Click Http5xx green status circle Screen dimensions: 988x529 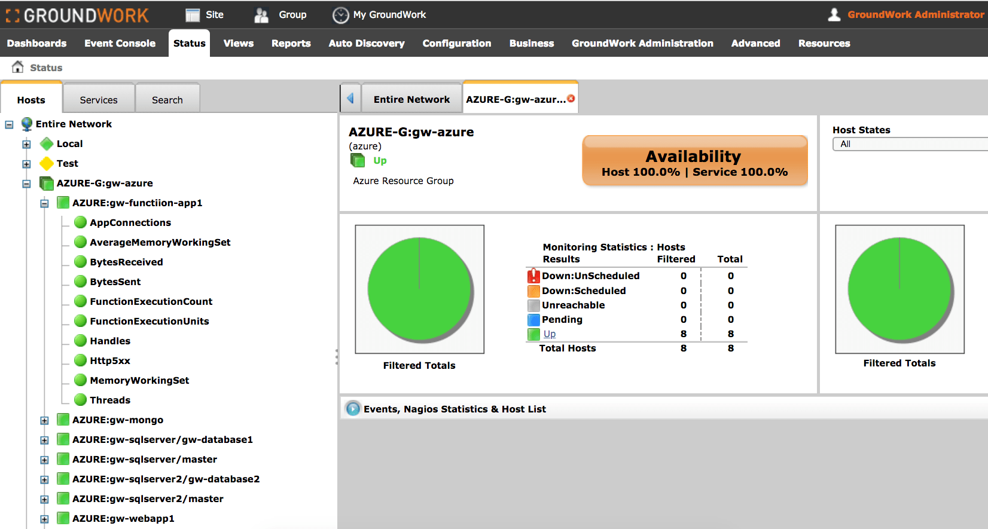[x=80, y=360]
